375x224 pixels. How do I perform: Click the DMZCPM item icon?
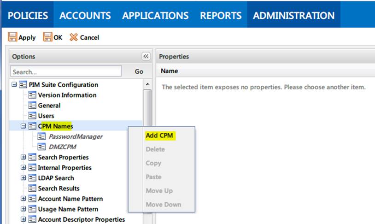(x=41, y=147)
